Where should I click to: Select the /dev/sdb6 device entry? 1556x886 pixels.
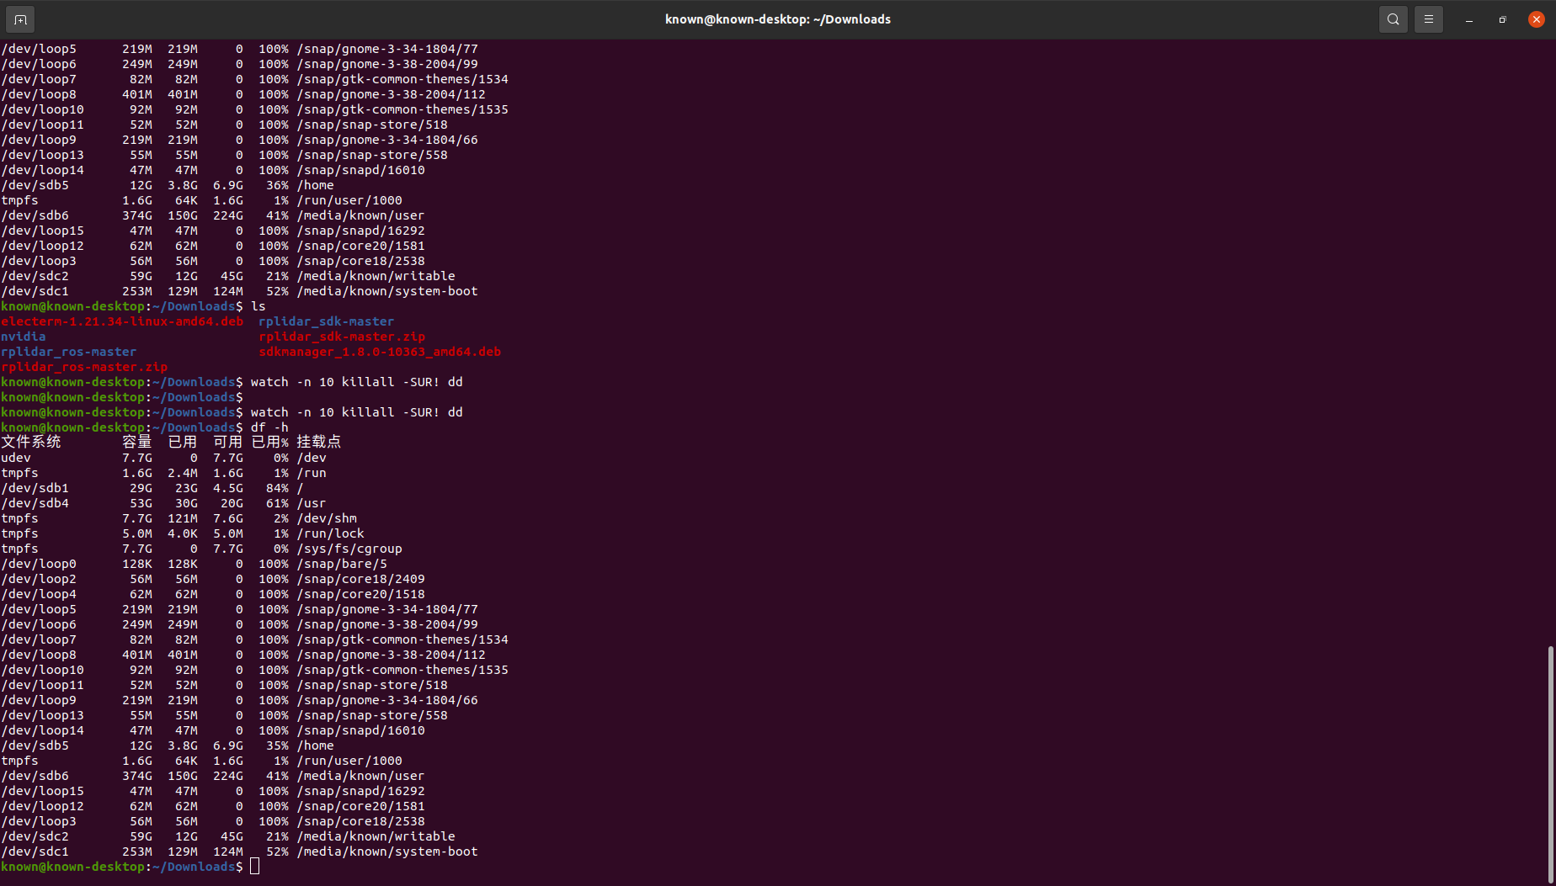36,775
